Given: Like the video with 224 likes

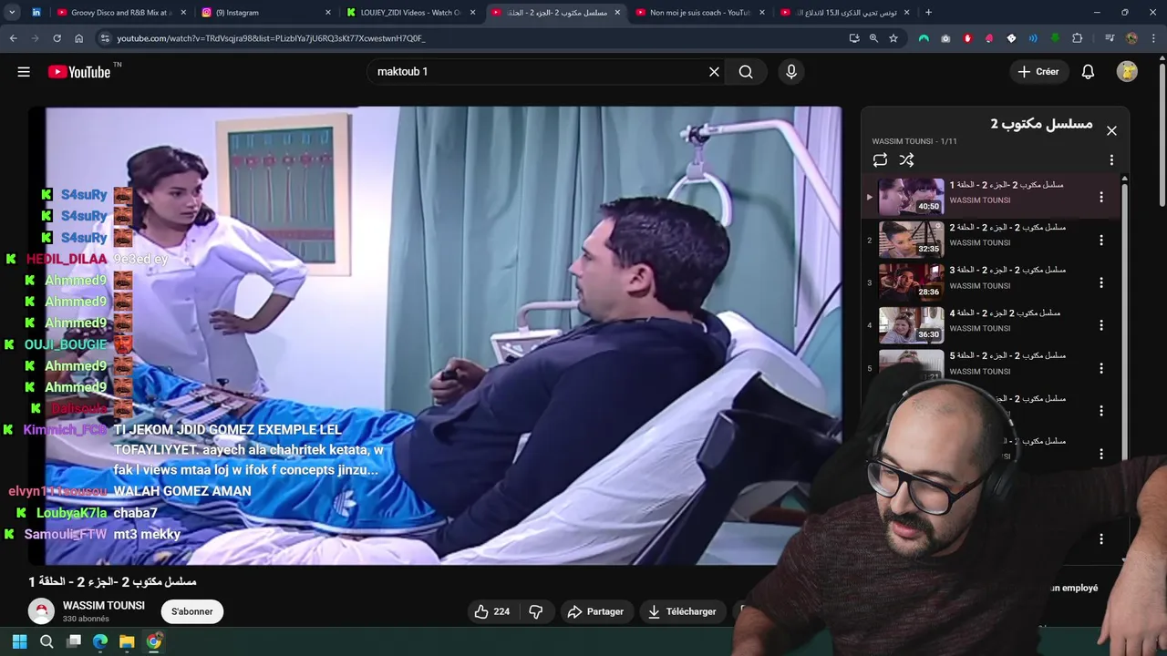Looking at the screenshot, I should [x=491, y=611].
